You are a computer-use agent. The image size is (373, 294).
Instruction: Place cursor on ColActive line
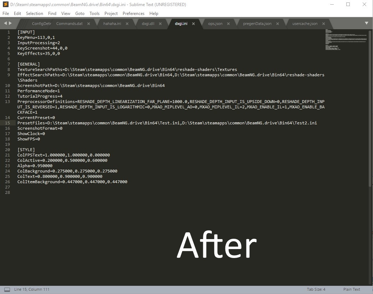62,160
